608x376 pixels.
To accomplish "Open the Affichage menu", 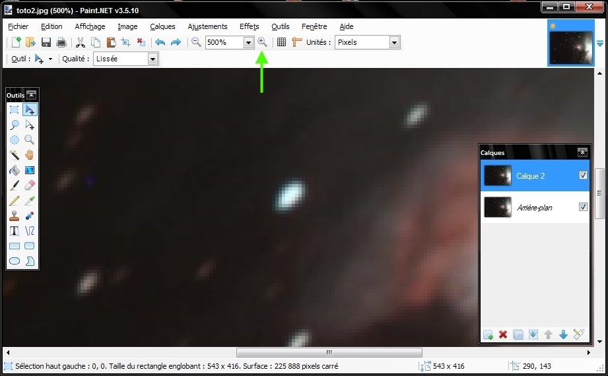I will click(90, 26).
